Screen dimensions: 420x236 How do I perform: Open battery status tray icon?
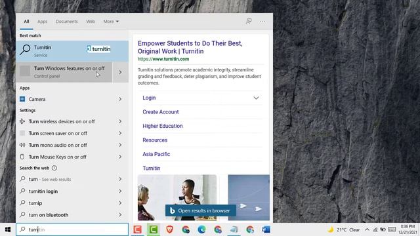click(383, 229)
